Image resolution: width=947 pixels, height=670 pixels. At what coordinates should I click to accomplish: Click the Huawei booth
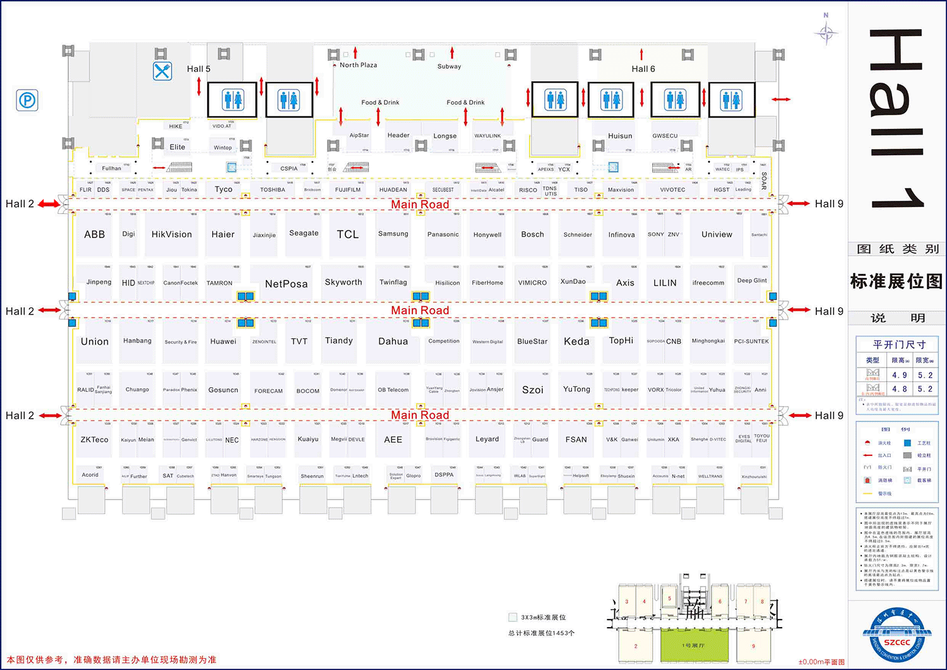(x=223, y=342)
